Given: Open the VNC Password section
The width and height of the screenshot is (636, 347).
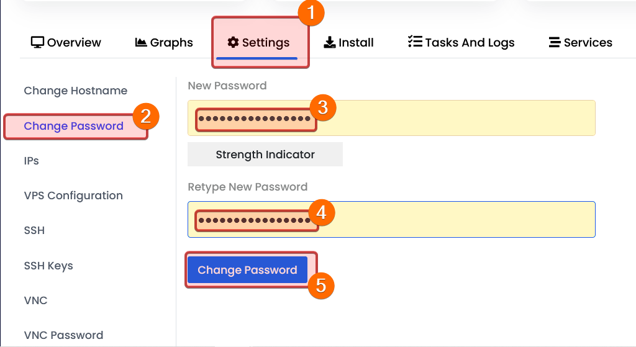Looking at the screenshot, I should coord(63,335).
